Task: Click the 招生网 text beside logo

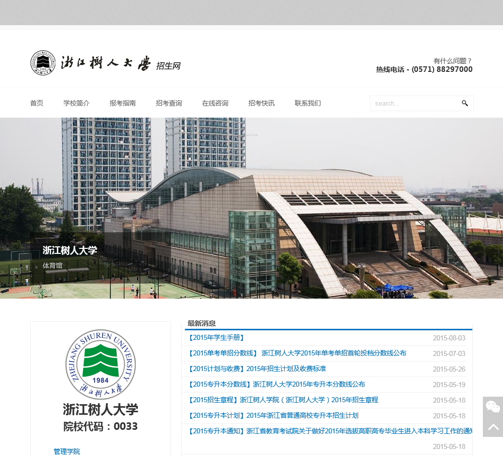Action: [x=169, y=66]
